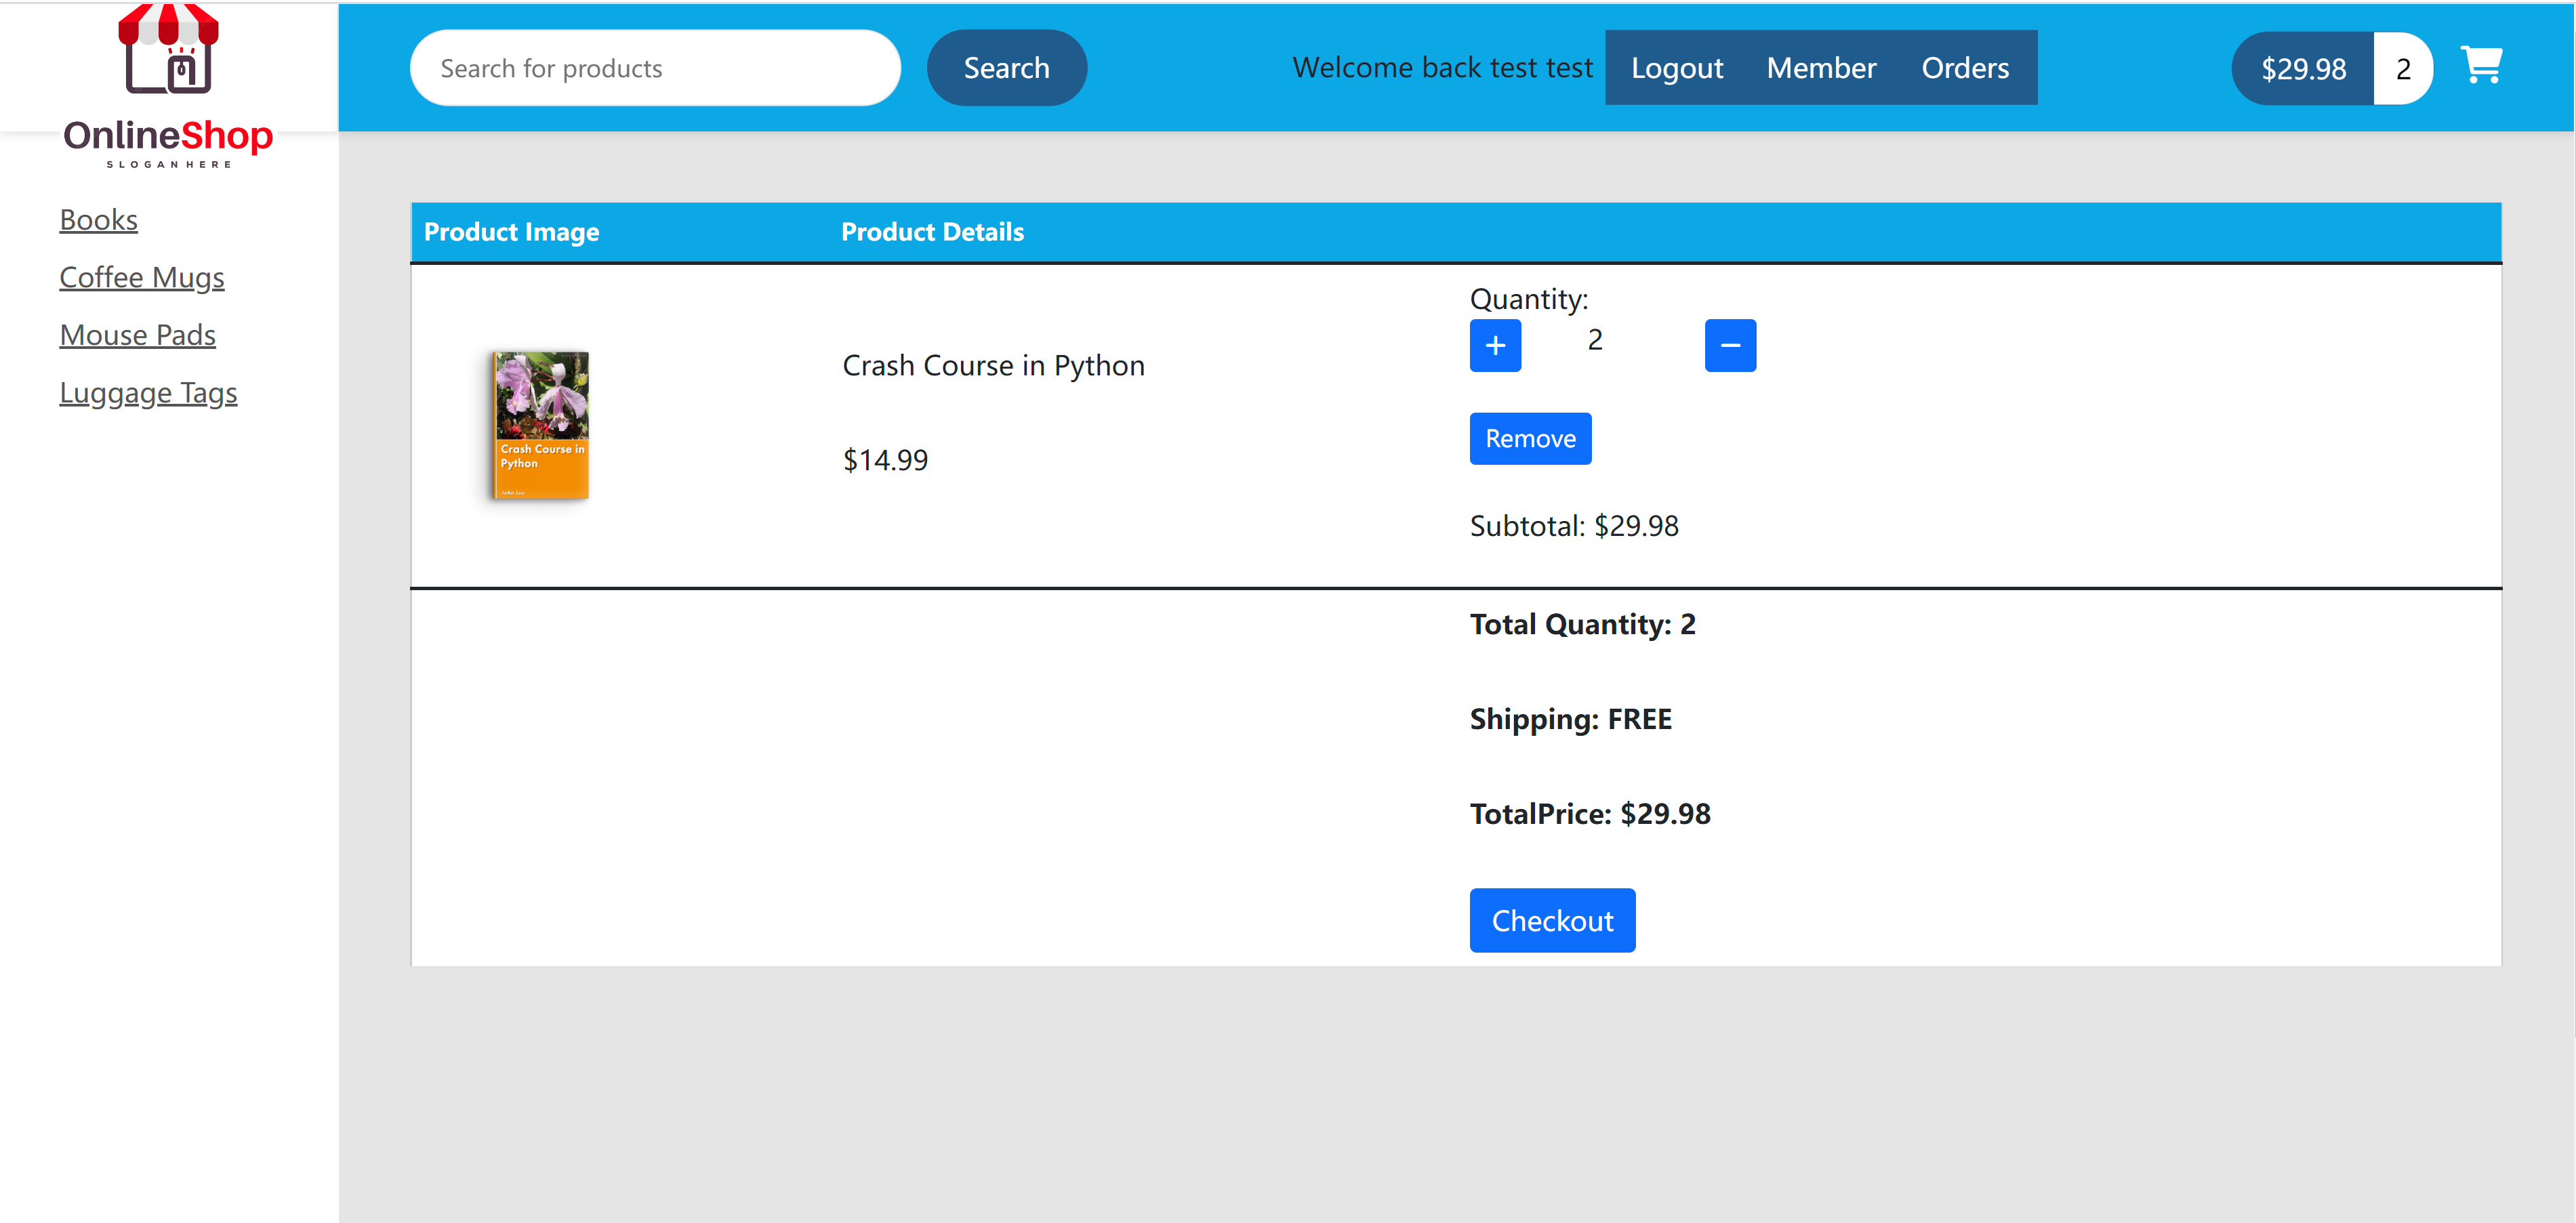View your Orders
Screen dimensions: 2576x1223
click(x=1965, y=67)
